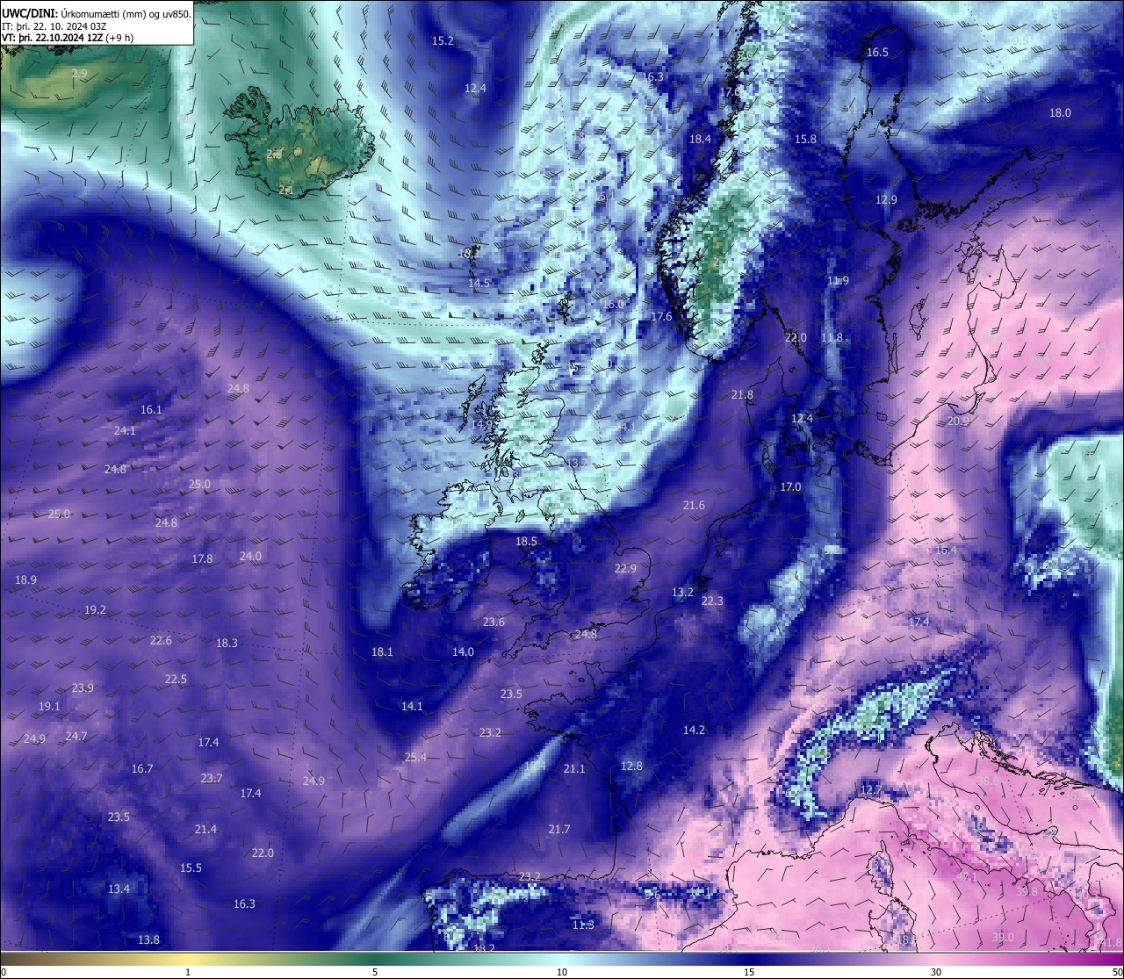
Task: Click the 21.1 value over western France
Action: click(573, 769)
